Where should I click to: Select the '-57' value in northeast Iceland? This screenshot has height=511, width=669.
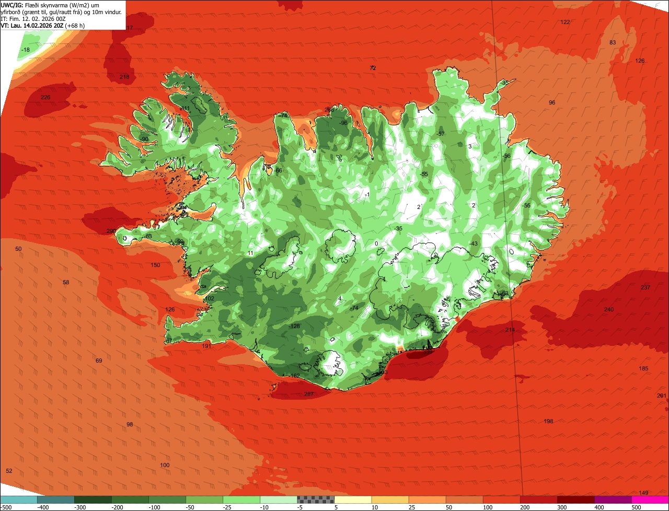coord(441,134)
